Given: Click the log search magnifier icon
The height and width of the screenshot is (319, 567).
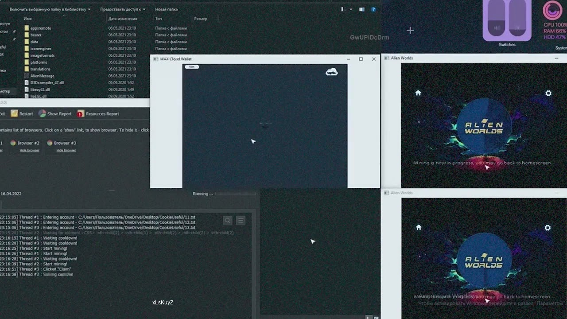Looking at the screenshot, I should tap(228, 221).
